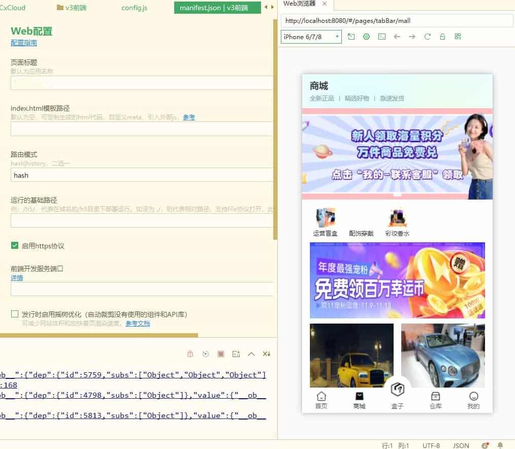Viewport: 515px width, 449px height.
Task: Click the browser URL address bar
Action: click(x=396, y=20)
